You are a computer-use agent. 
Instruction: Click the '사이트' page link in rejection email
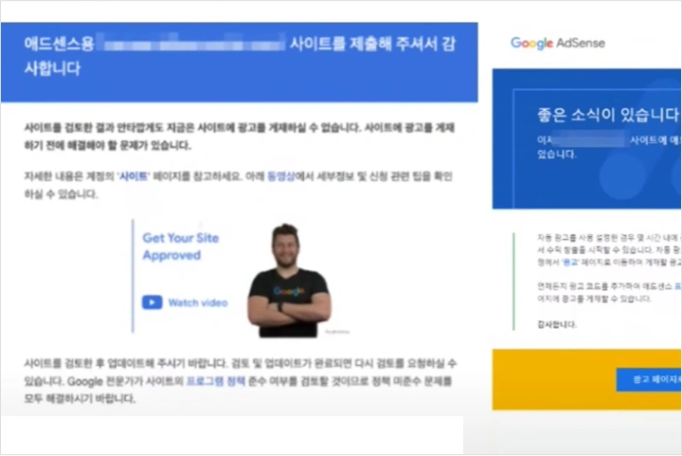click(x=134, y=176)
